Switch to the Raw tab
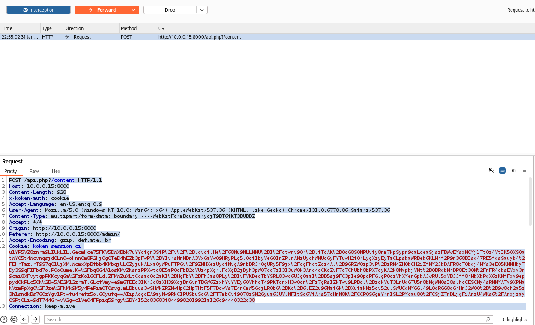 coord(34,171)
